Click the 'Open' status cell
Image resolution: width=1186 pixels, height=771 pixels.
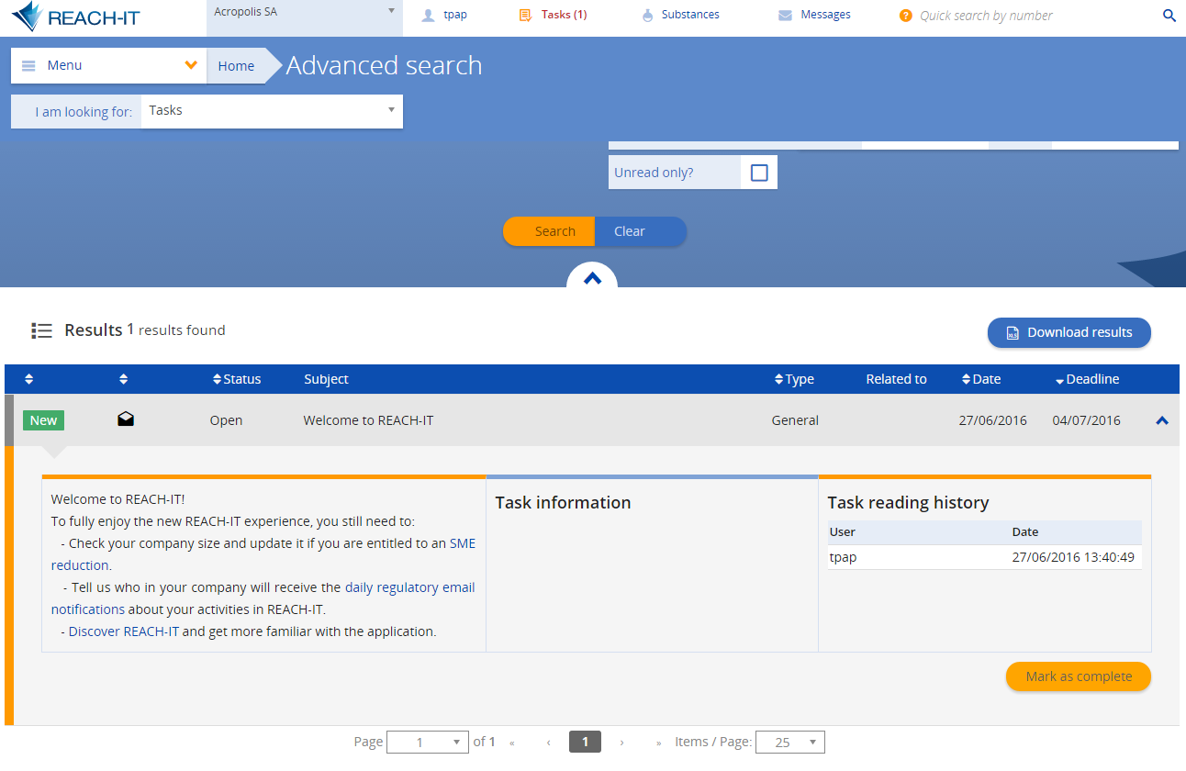227,420
